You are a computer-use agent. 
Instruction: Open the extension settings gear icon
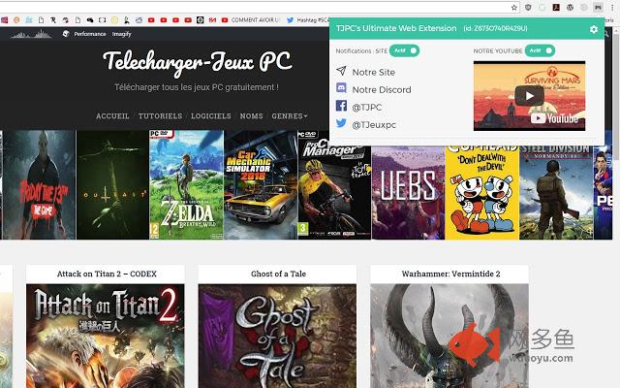[x=594, y=29]
